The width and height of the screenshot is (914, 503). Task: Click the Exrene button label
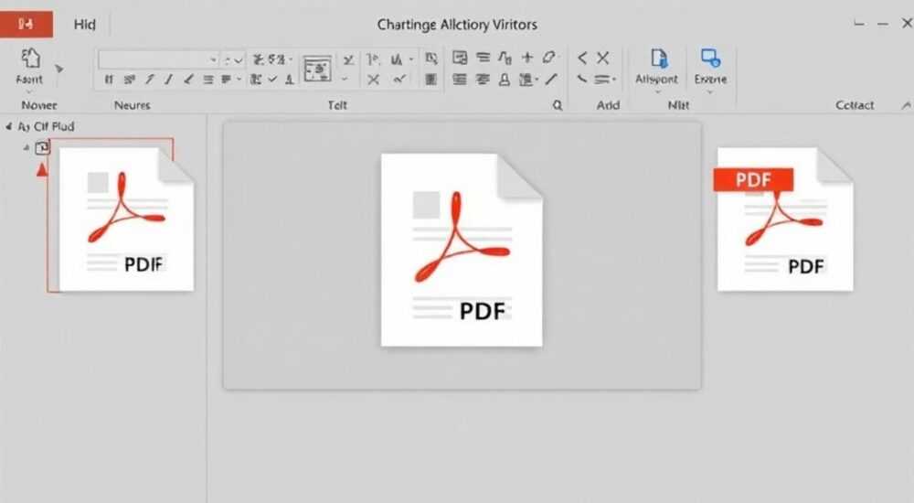point(710,79)
